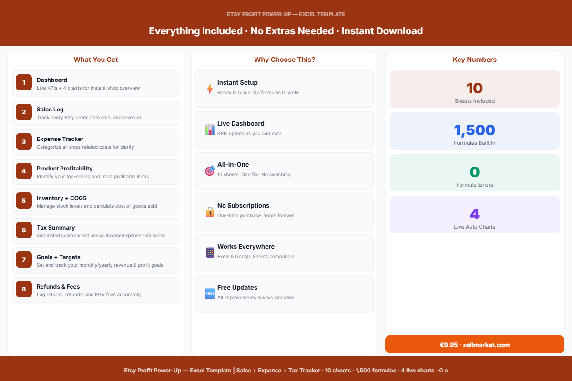Image resolution: width=572 pixels, height=381 pixels.
Task: Click number 8 badge beside Refunds & Fees
Action: [24, 289]
